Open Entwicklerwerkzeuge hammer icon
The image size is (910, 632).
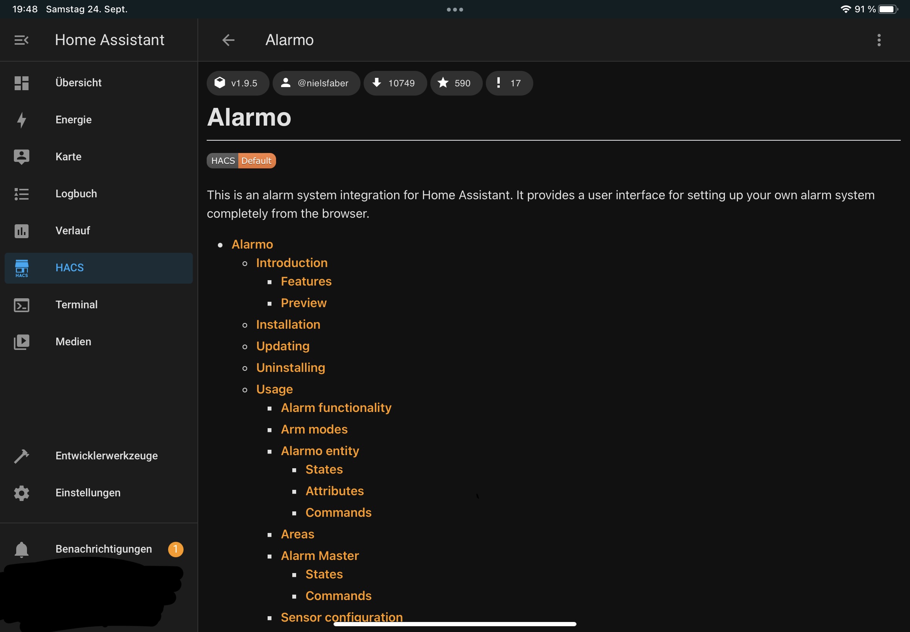click(21, 456)
